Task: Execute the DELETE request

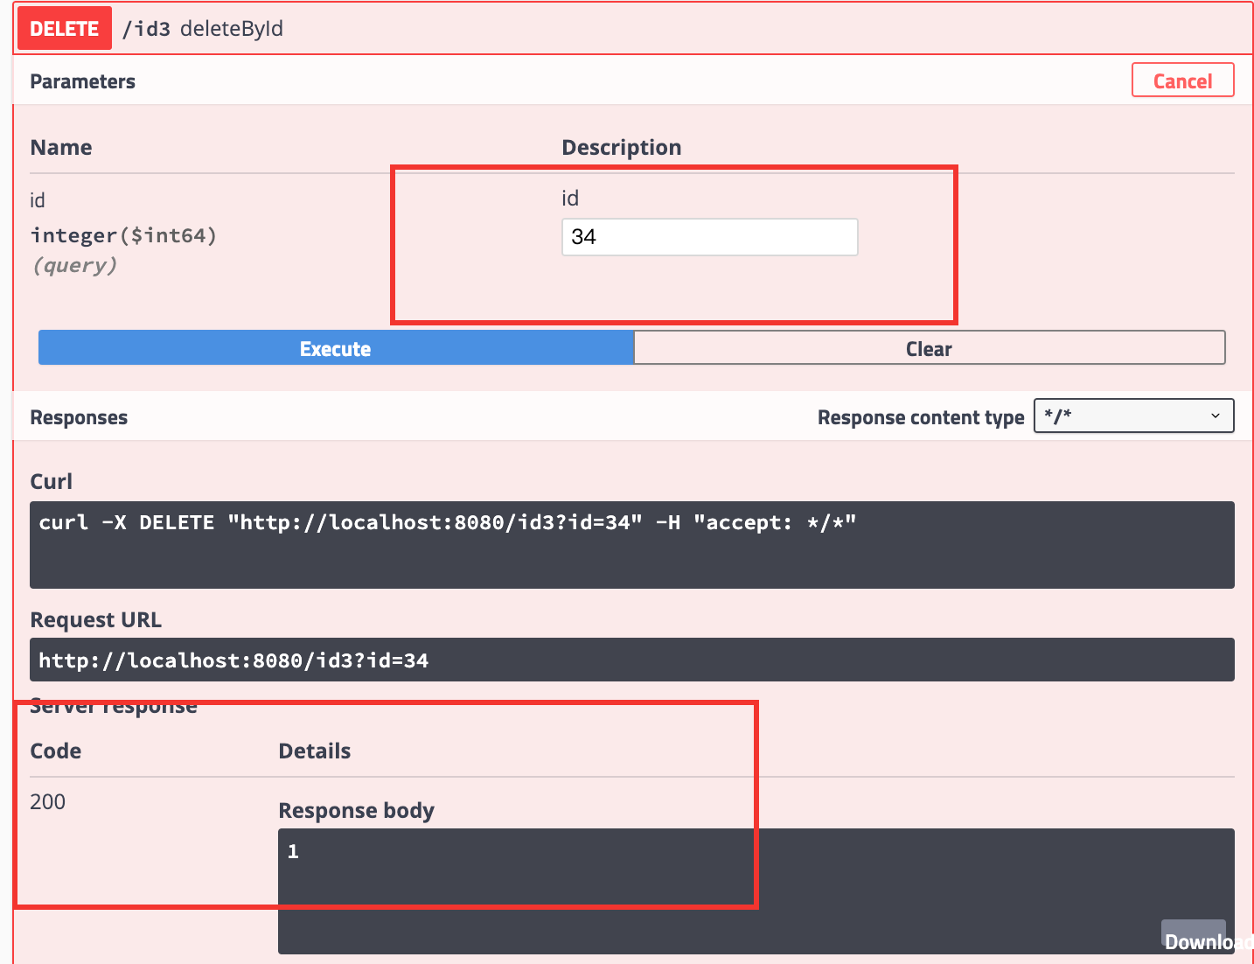Action: pyautogui.click(x=336, y=348)
